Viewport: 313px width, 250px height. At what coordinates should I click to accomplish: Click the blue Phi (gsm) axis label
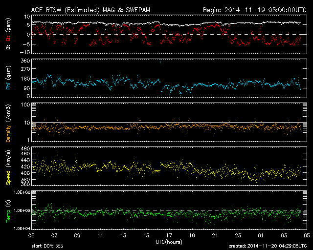pos(8,79)
